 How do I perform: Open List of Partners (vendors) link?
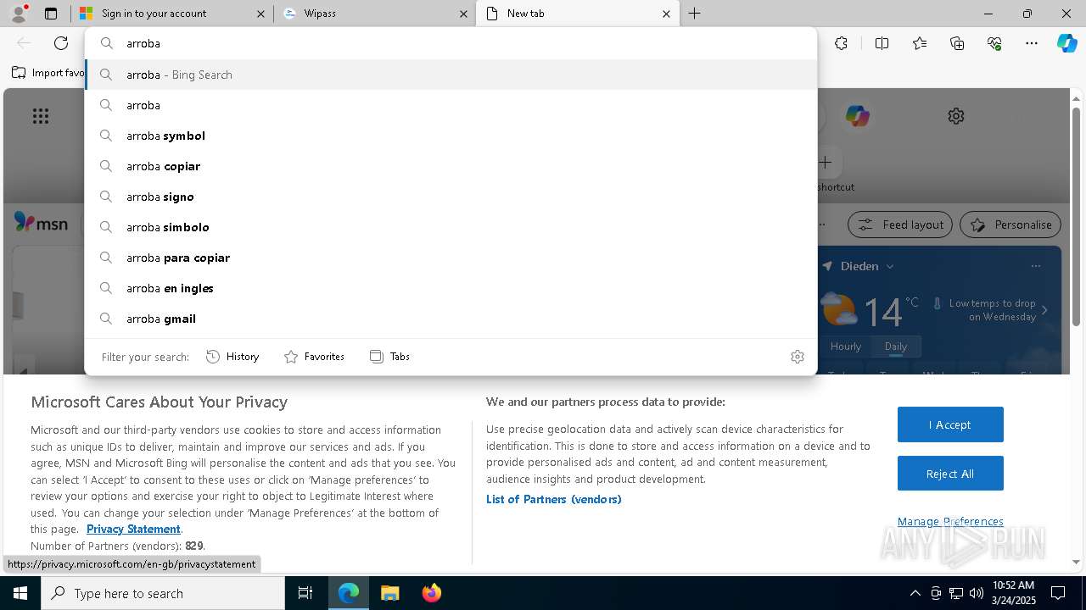coord(554,499)
